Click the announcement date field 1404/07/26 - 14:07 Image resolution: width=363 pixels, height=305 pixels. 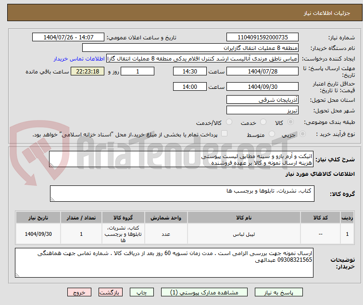click(68, 37)
